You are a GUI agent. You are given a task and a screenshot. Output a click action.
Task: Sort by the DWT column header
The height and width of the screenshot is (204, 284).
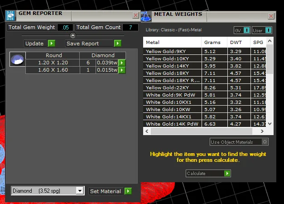pyautogui.click(x=239, y=42)
